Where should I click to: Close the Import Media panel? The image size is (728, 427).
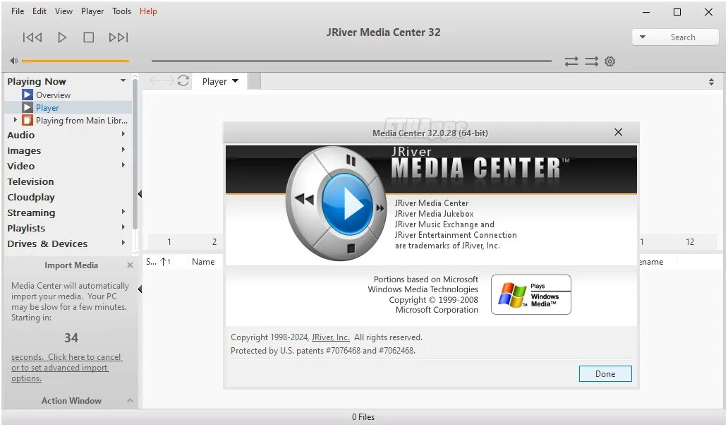point(130,265)
